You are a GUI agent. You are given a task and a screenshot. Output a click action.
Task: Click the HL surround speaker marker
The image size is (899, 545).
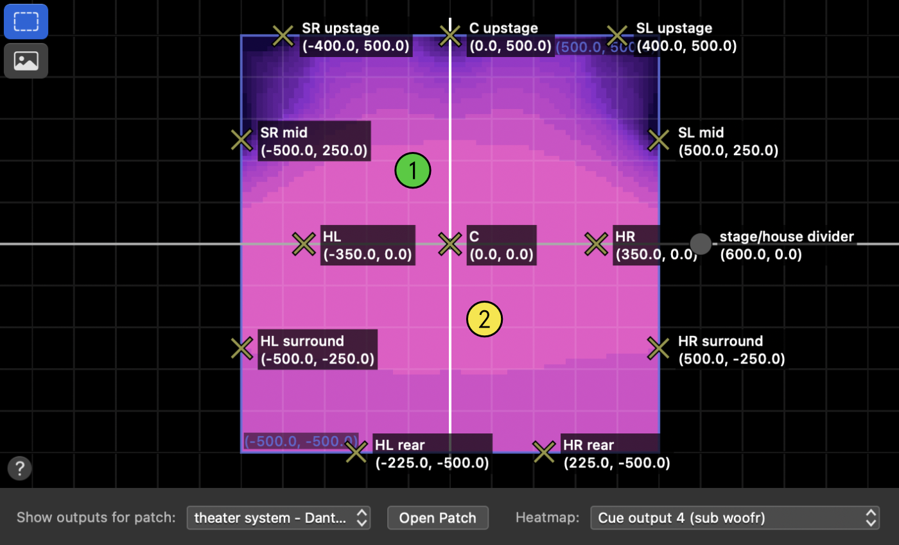241,348
